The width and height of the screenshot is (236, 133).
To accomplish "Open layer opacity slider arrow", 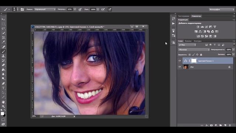I will 233,50.
